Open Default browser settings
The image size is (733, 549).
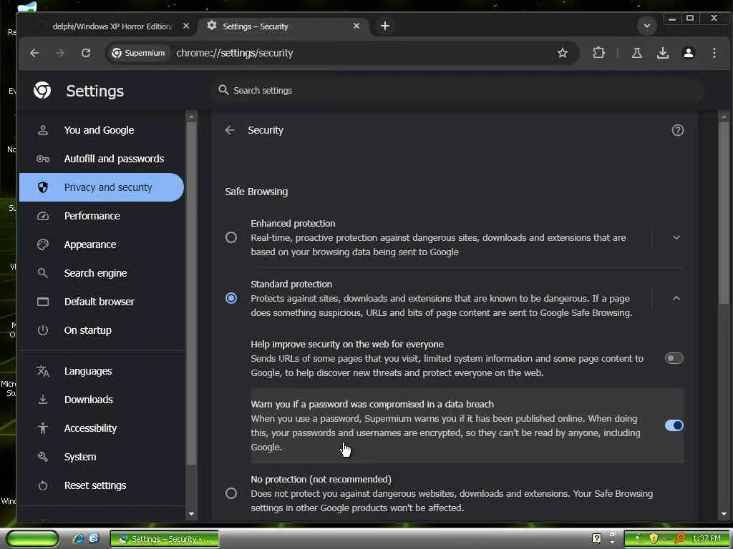102,302
